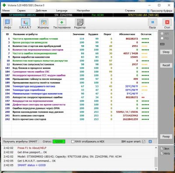Click the Порог column header
175x173 pixels.
click(107, 34)
